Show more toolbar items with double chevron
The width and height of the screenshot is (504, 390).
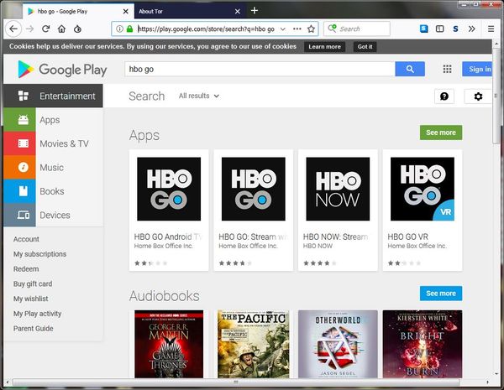[471, 29]
